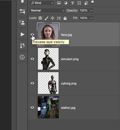The height and width of the screenshot is (130, 120).
Task: Filter for smart objects icon
Action: tap(86, 3)
